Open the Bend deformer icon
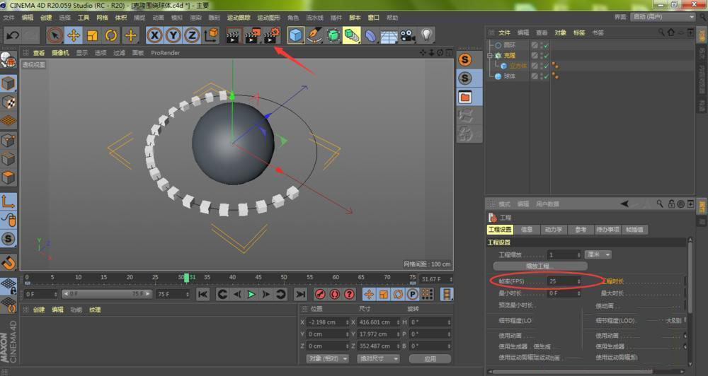The width and height of the screenshot is (708, 376). [370, 35]
